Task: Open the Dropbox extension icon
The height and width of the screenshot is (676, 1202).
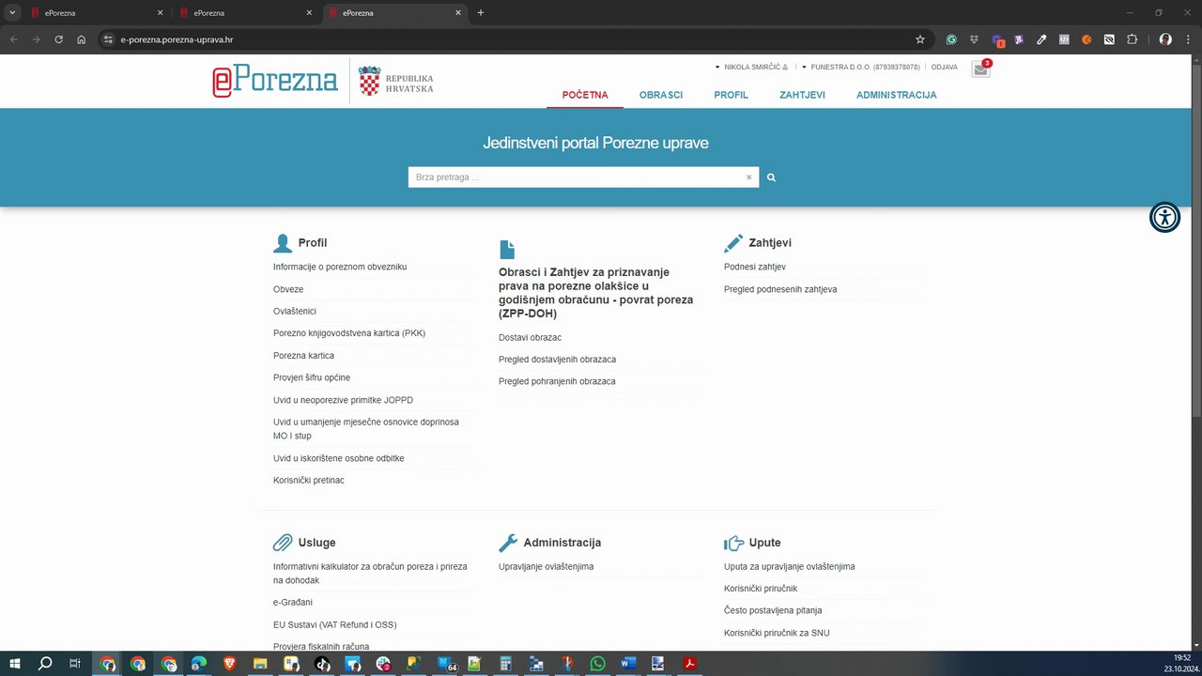Action: 974,39
